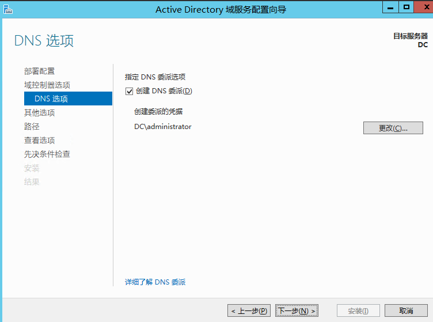Select the DNS 选项 step
433x322 pixels.
[x=68, y=99]
